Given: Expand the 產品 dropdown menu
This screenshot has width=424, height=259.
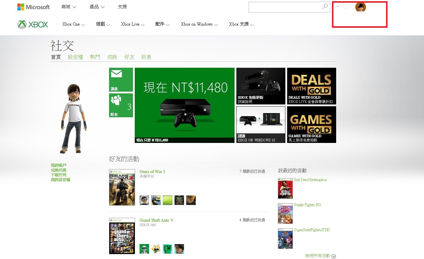Looking at the screenshot, I should pos(97,7).
